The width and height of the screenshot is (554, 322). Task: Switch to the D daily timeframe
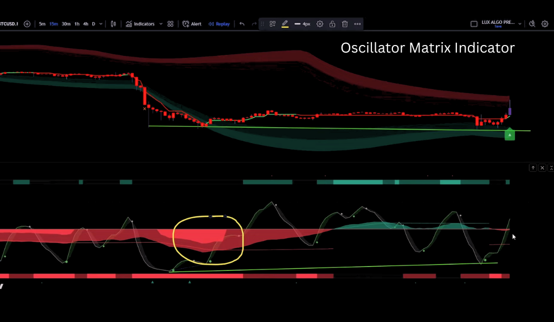[x=94, y=24]
